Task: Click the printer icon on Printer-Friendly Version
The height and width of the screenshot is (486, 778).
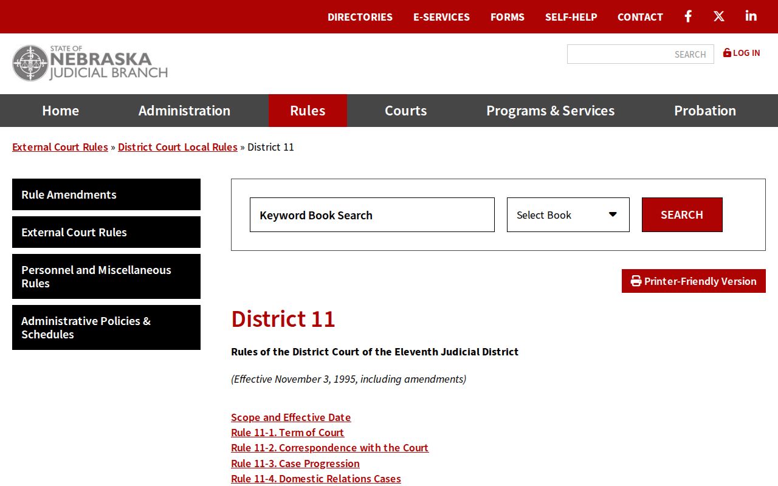Action: tap(636, 281)
